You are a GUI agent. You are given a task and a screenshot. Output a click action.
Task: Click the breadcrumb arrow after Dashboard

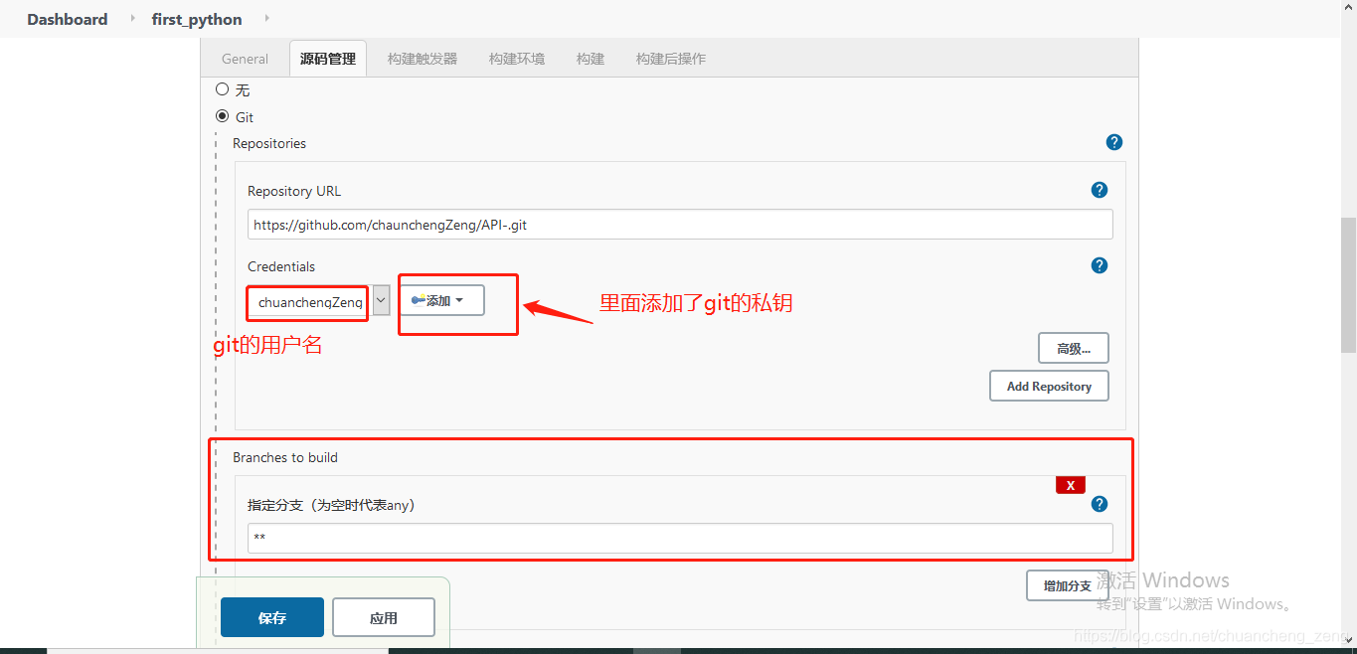(x=130, y=18)
